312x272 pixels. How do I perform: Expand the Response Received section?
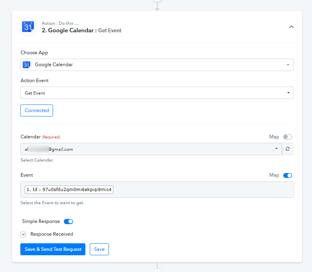pyautogui.click(x=23, y=235)
